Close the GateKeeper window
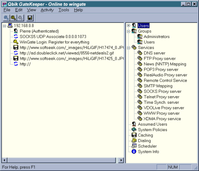Viewport: 199px width, 171px height. [x=194, y=4]
